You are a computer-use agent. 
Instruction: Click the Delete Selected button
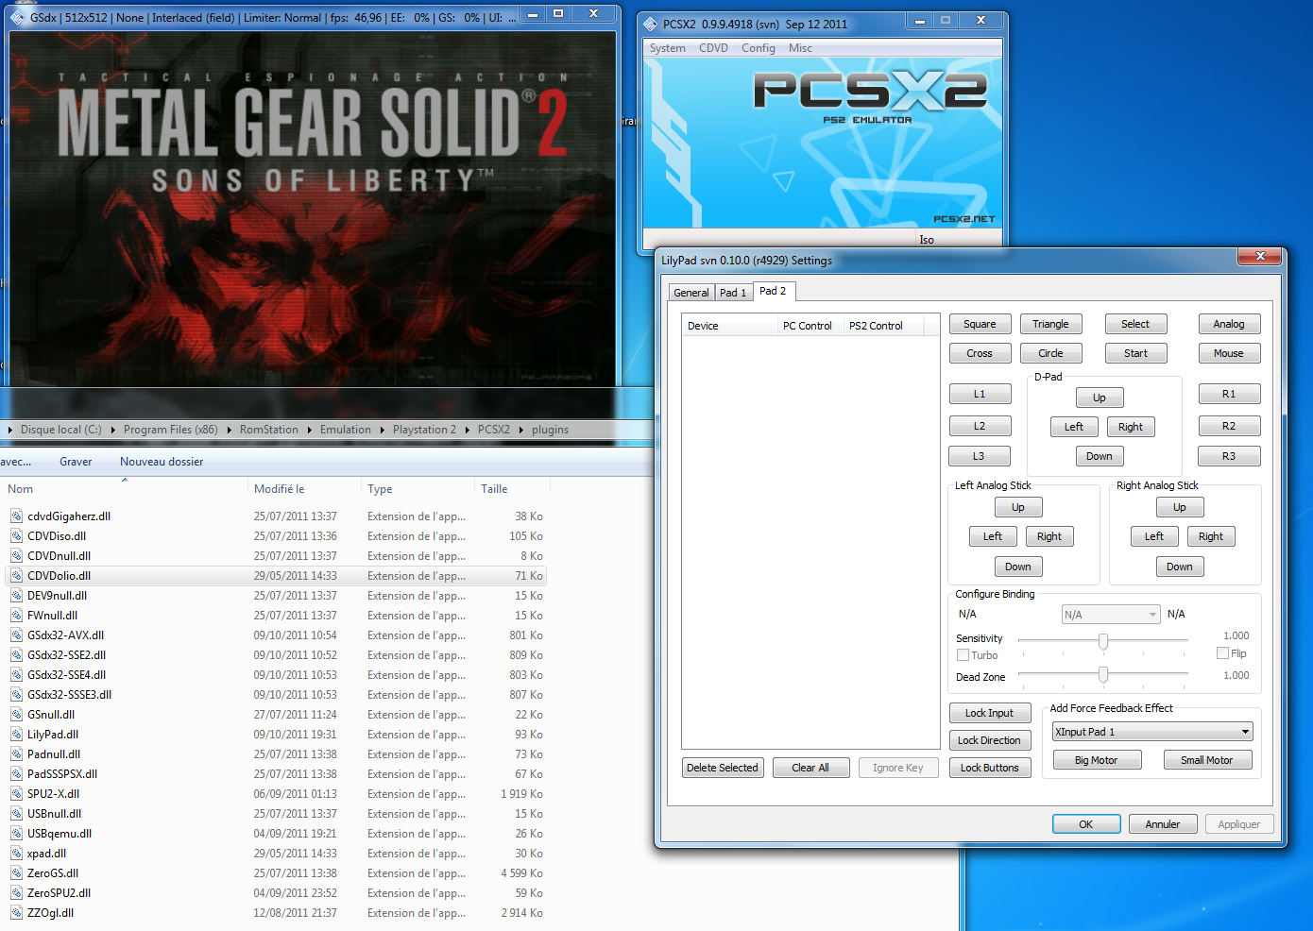pos(723,768)
